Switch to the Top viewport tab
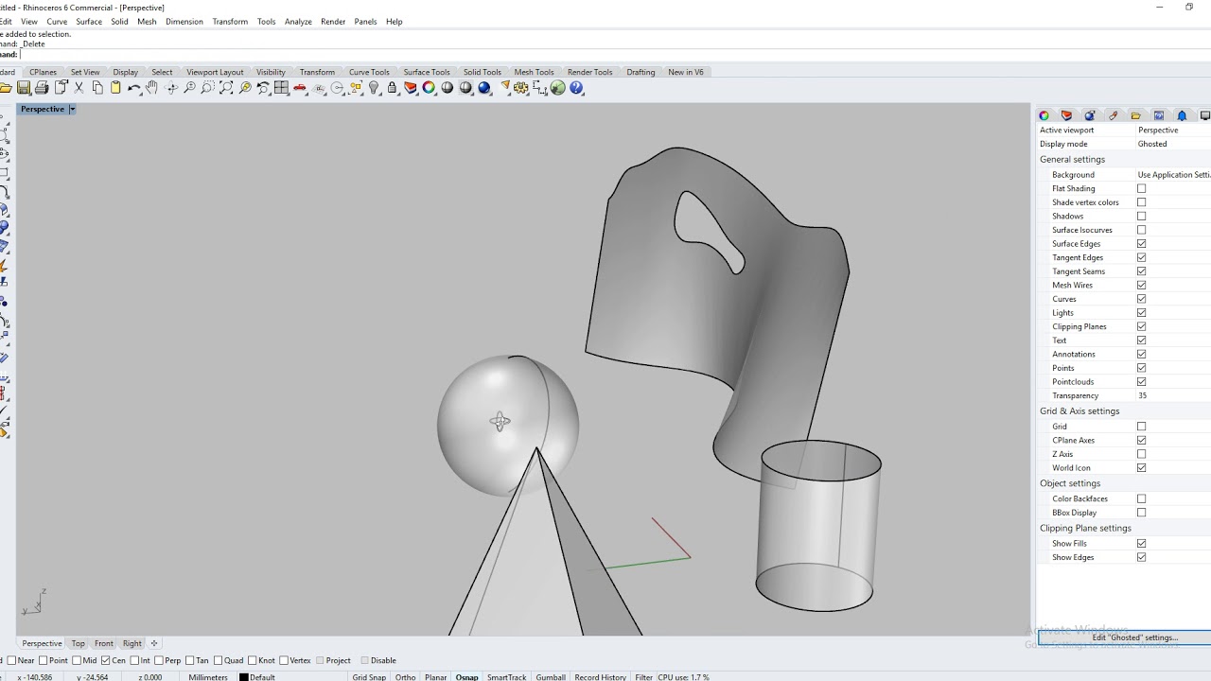The image size is (1211, 681). 78,644
